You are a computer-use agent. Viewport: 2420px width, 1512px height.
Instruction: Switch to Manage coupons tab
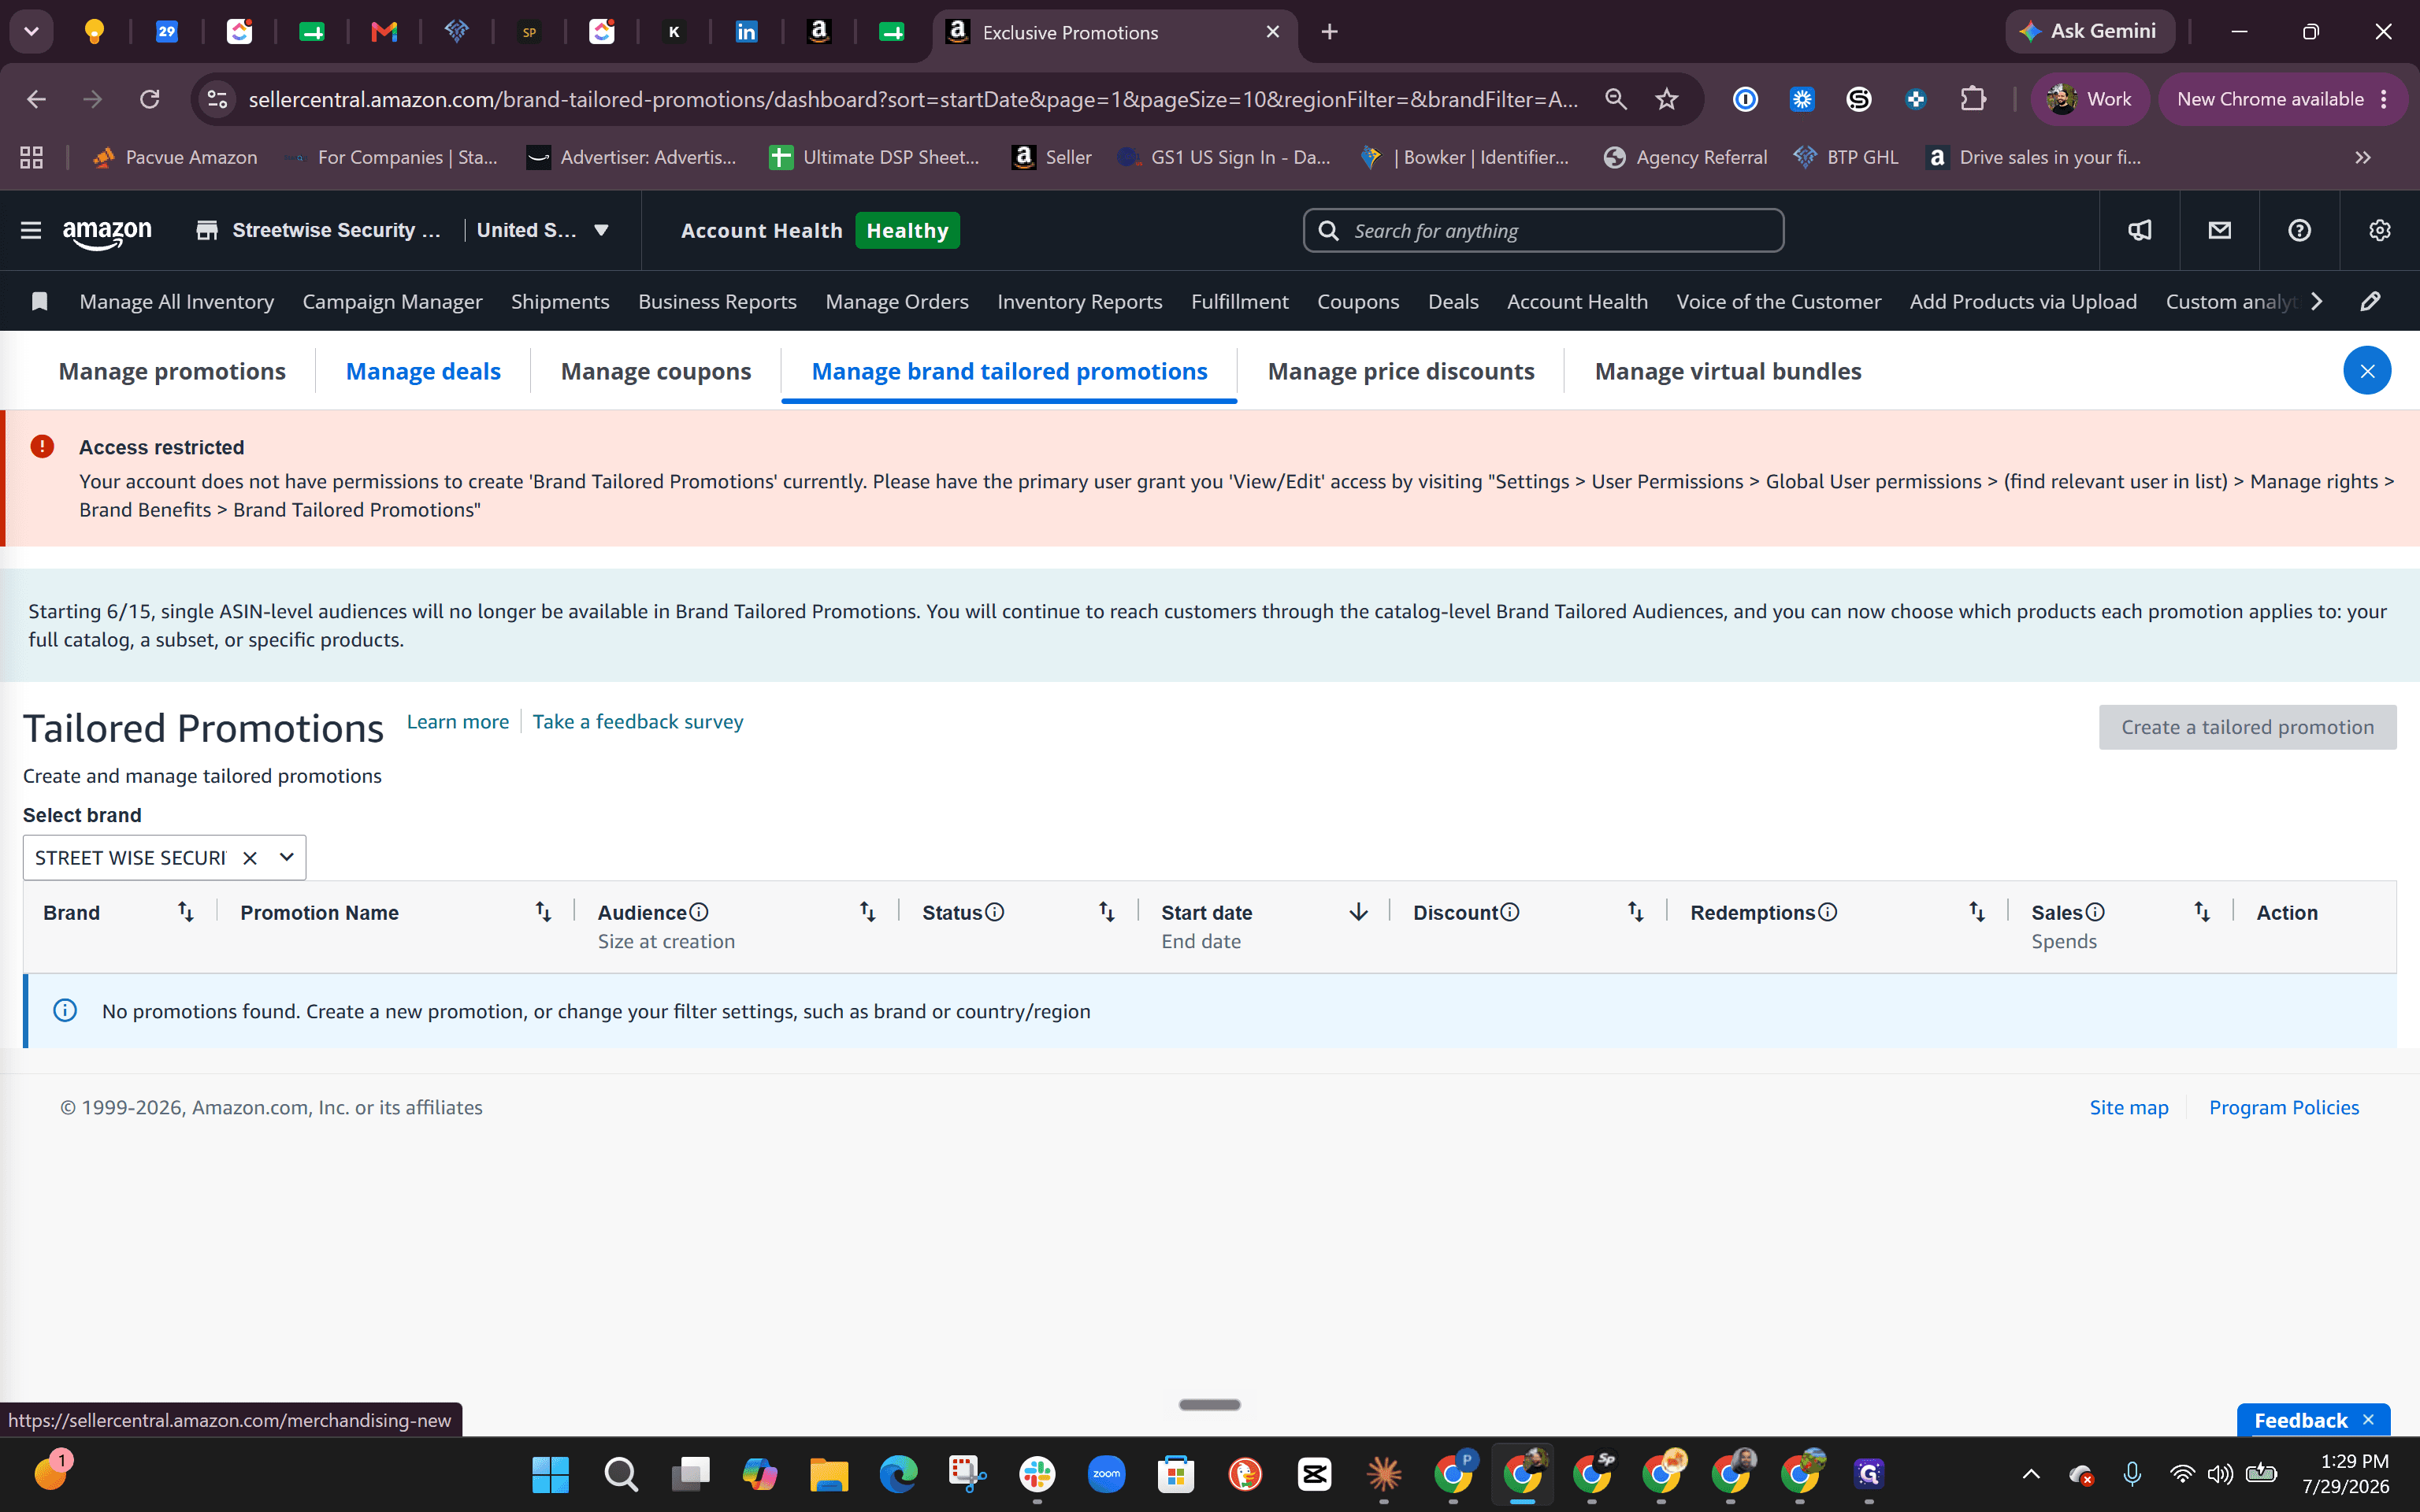point(656,371)
